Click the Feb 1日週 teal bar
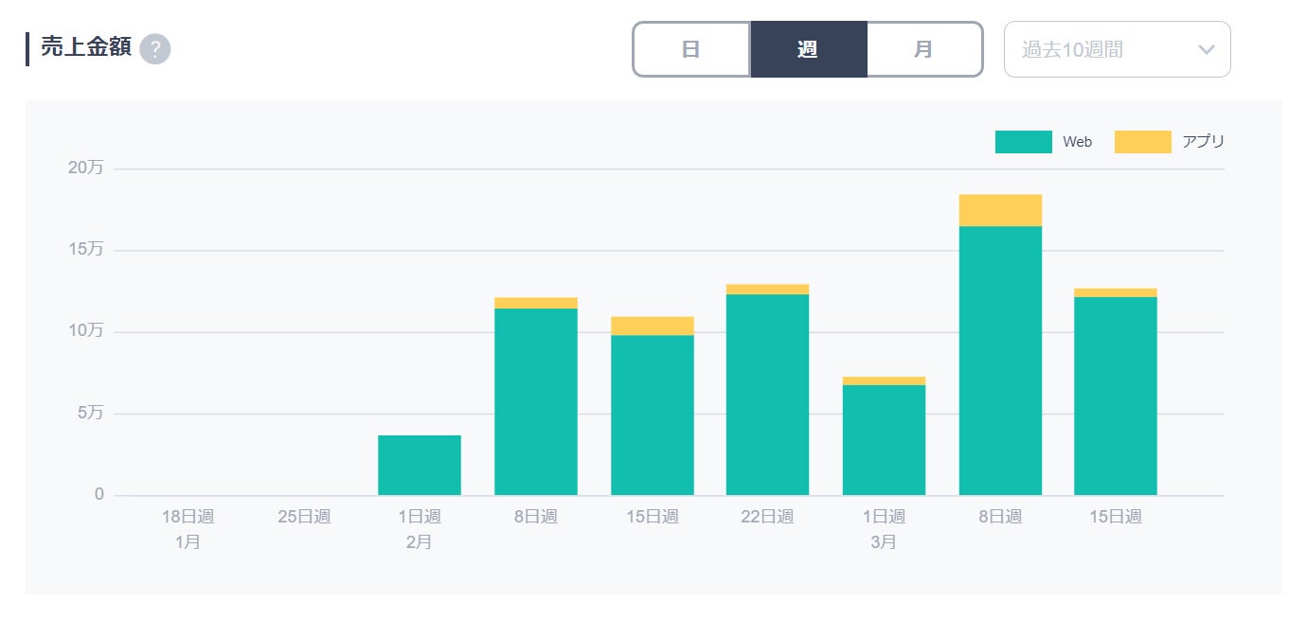 coord(419,465)
